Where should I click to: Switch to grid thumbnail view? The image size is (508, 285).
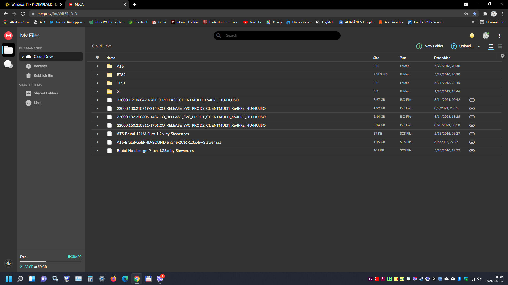[x=500, y=46]
